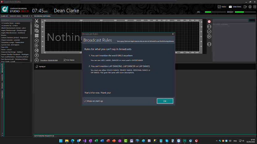Click the scissors cut icon

36,21
